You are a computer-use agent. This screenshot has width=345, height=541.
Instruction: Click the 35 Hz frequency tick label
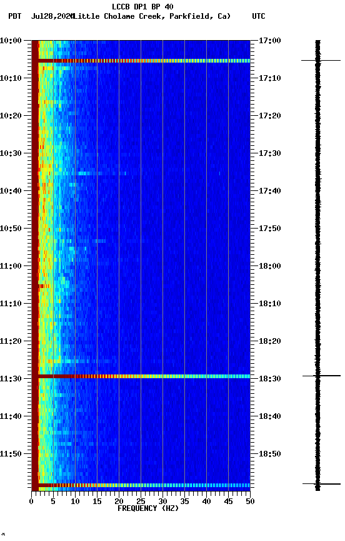click(184, 502)
